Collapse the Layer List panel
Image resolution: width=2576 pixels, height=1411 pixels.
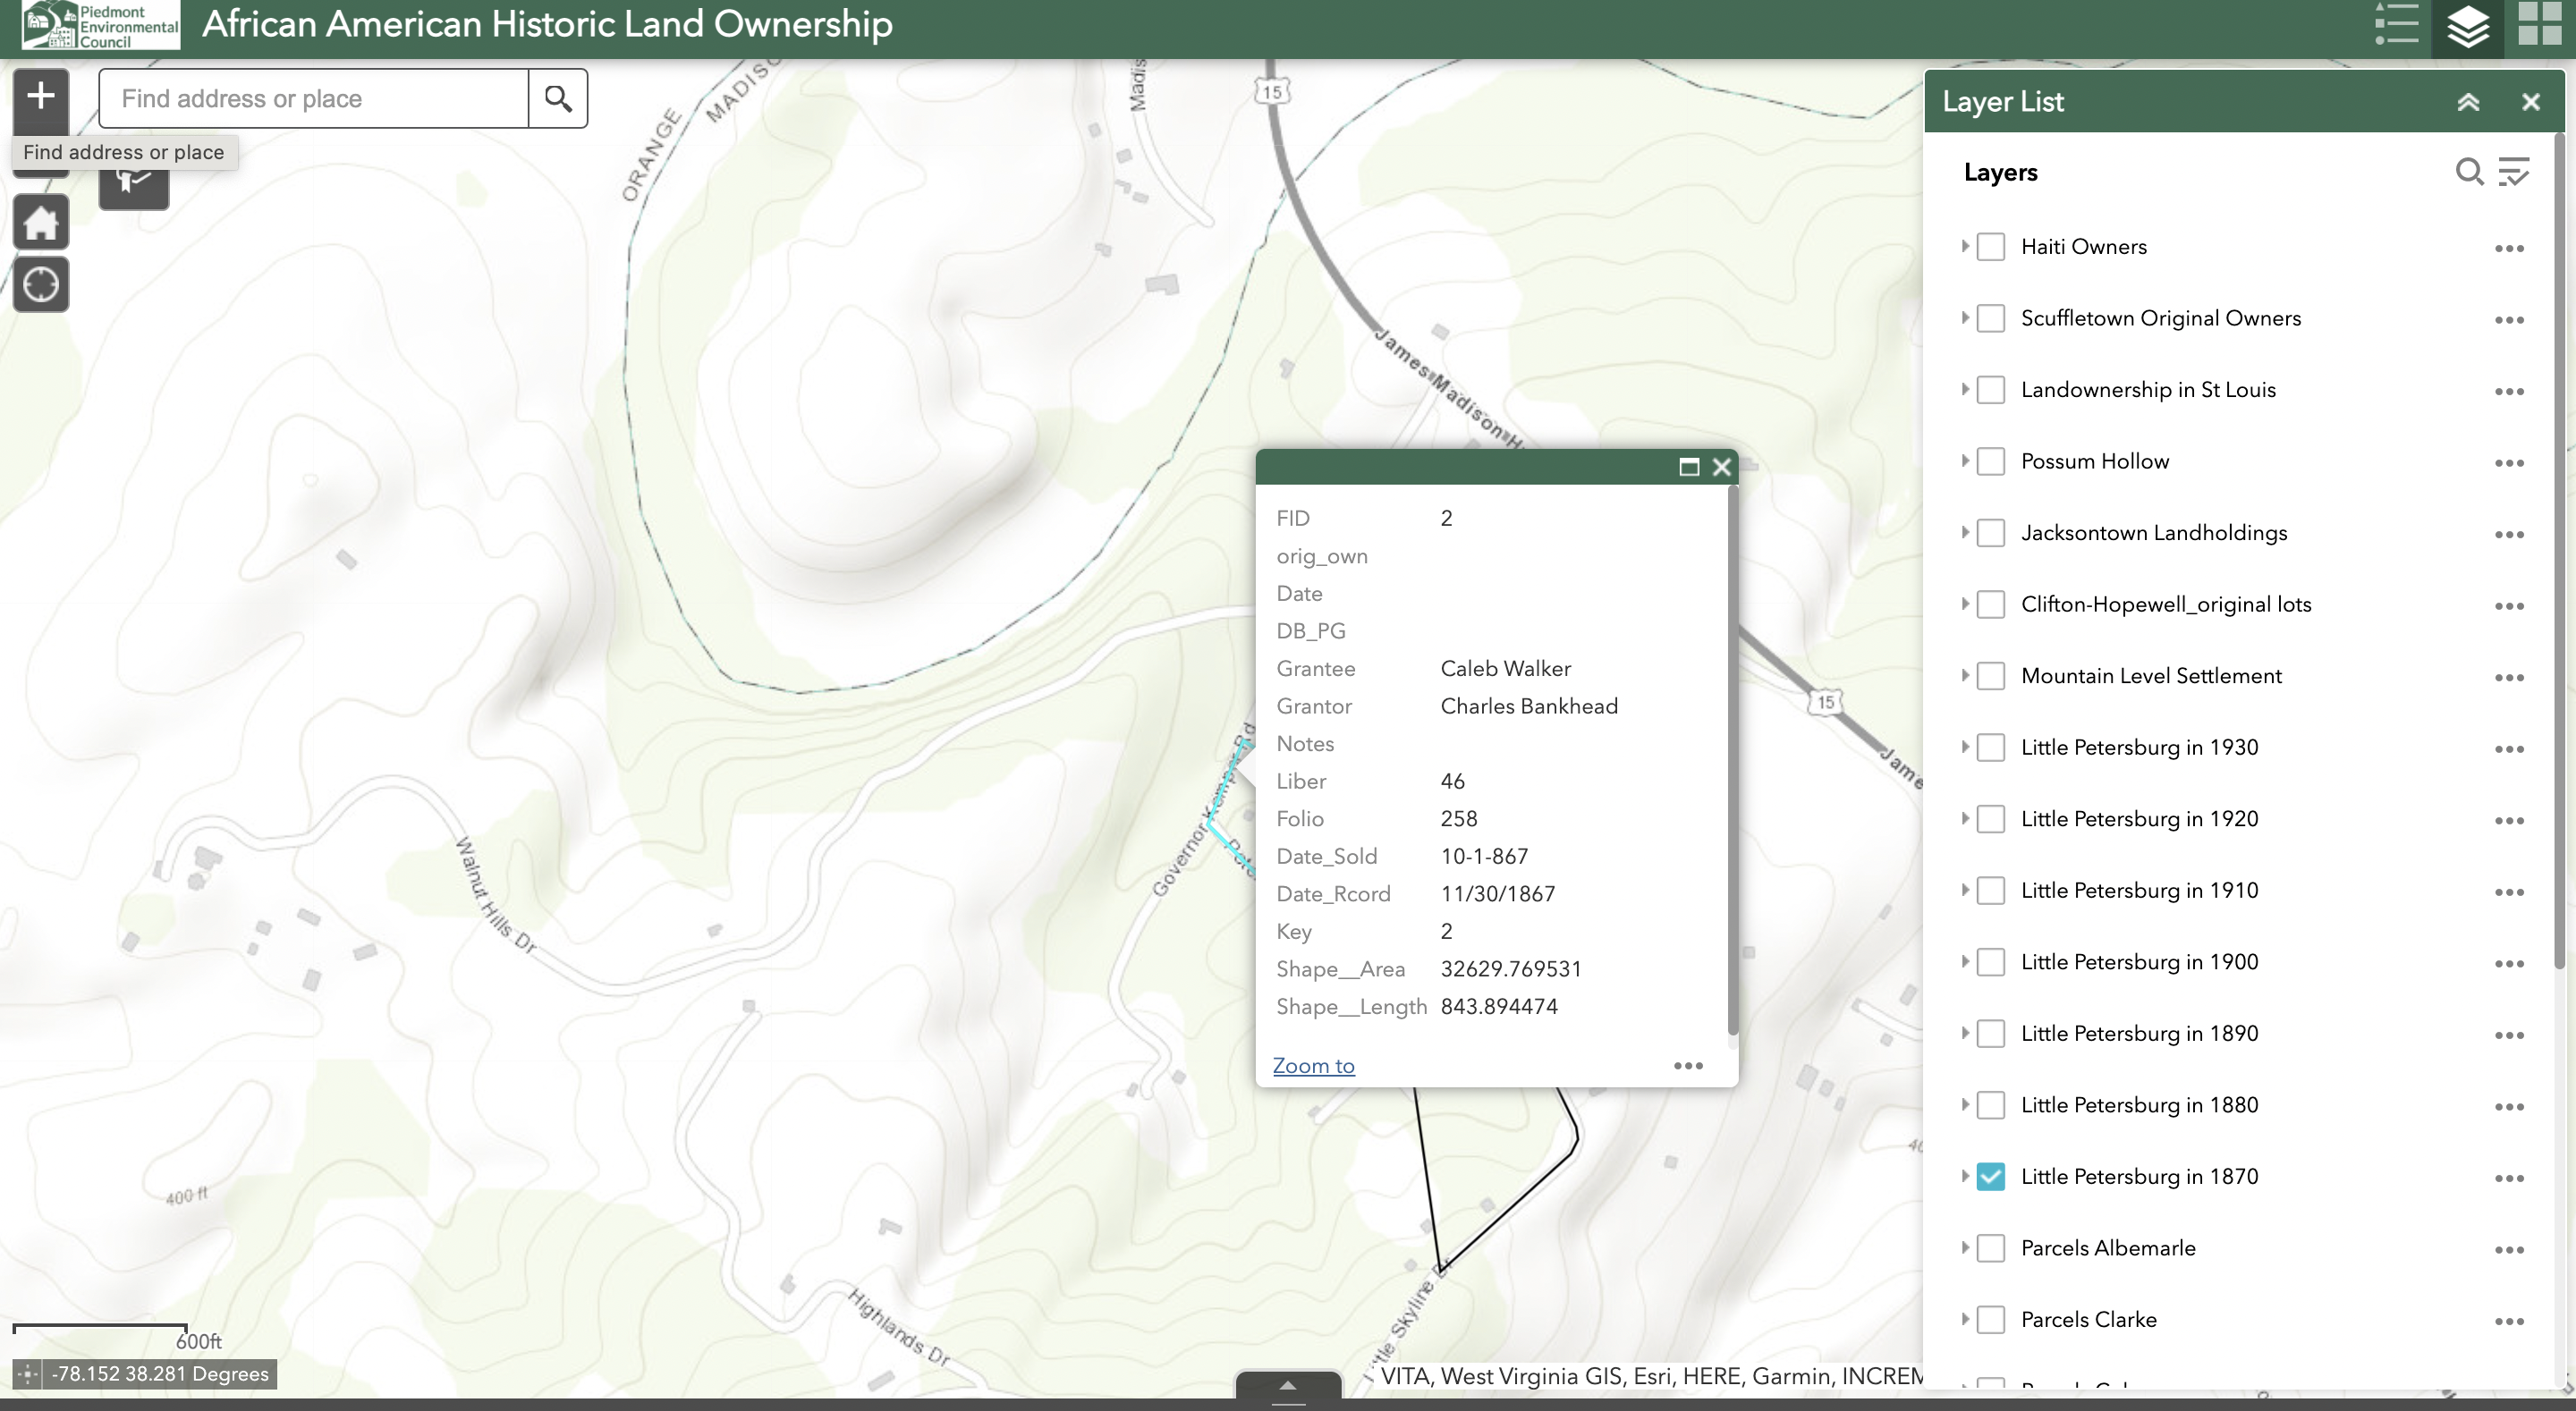point(2468,102)
